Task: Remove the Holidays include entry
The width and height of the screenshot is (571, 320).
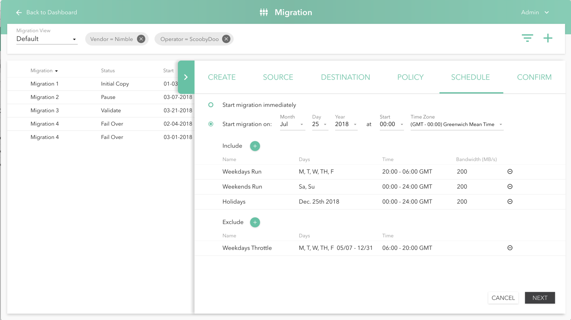Action: coord(510,201)
